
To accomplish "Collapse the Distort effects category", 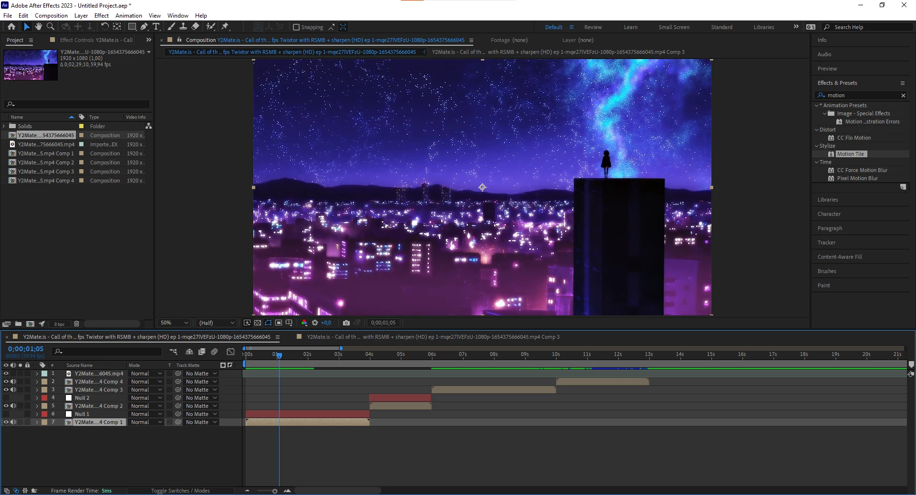I will coord(816,130).
